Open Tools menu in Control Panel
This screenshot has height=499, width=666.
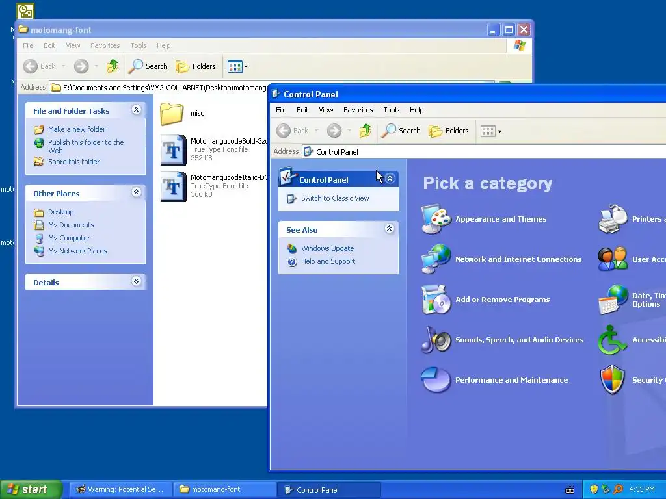coord(391,110)
